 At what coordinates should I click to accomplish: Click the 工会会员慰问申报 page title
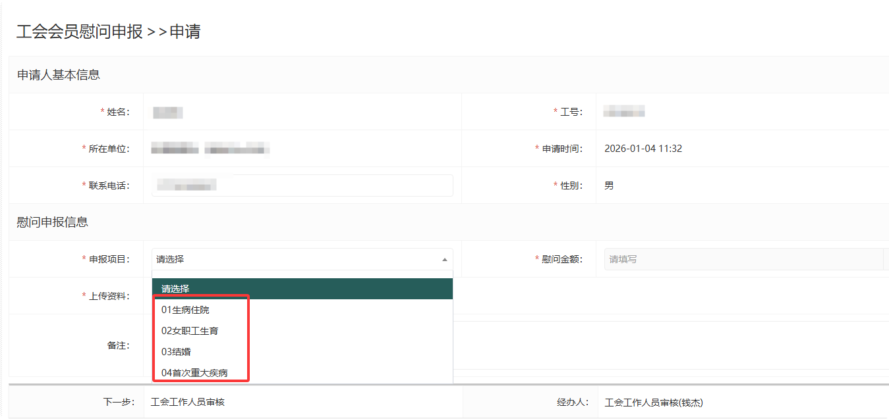79,32
